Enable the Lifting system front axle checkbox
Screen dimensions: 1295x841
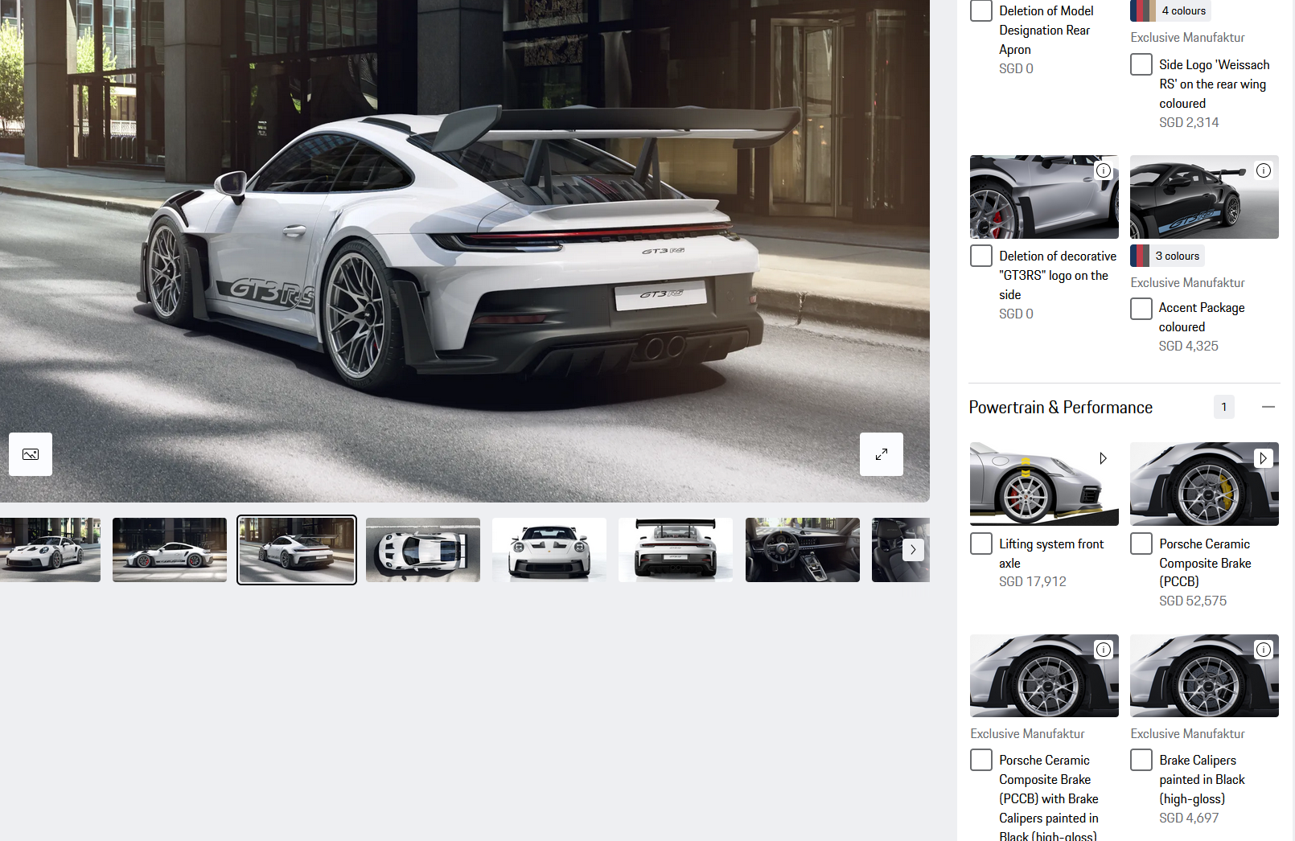tap(981, 544)
